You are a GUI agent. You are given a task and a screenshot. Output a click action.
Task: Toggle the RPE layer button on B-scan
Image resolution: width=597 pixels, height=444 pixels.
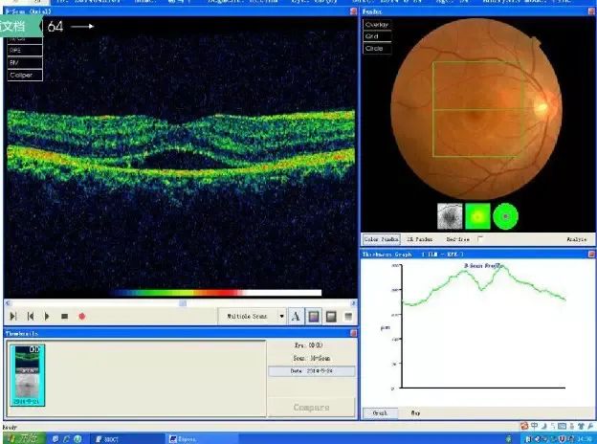click(x=25, y=51)
